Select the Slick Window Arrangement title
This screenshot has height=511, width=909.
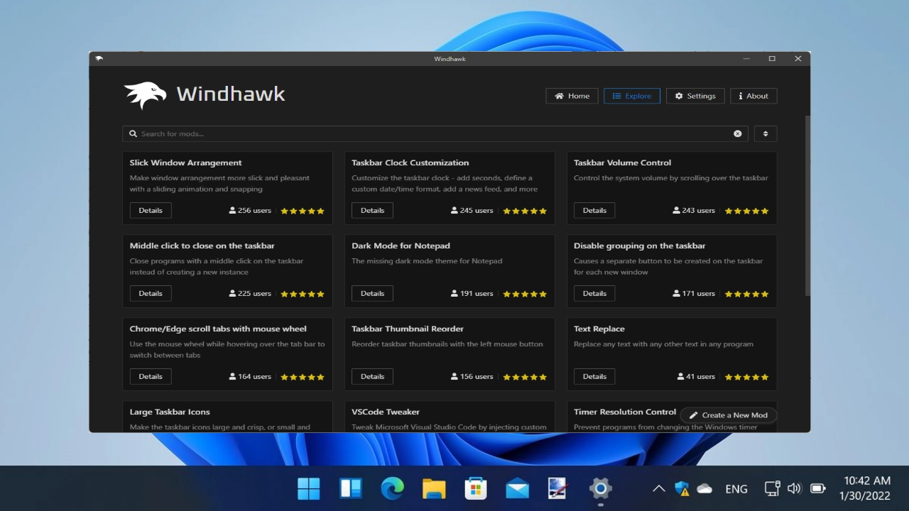pos(185,163)
